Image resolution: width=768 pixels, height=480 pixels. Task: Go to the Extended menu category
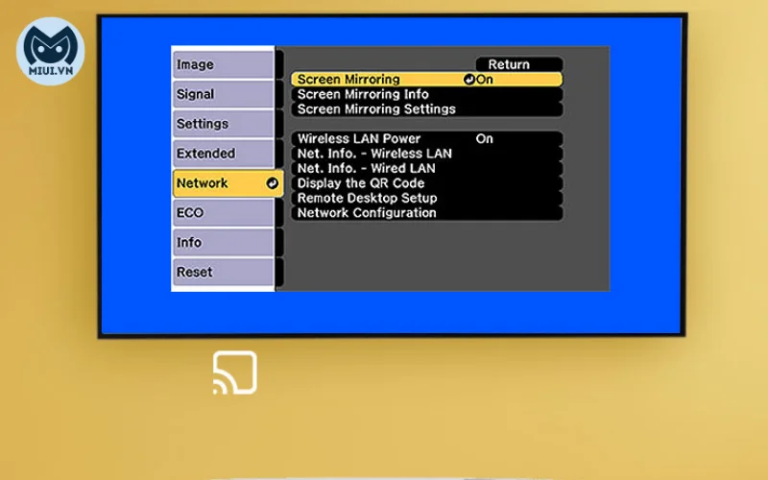[x=224, y=154]
